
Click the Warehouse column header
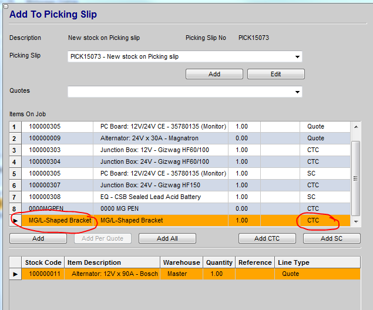(x=182, y=262)
